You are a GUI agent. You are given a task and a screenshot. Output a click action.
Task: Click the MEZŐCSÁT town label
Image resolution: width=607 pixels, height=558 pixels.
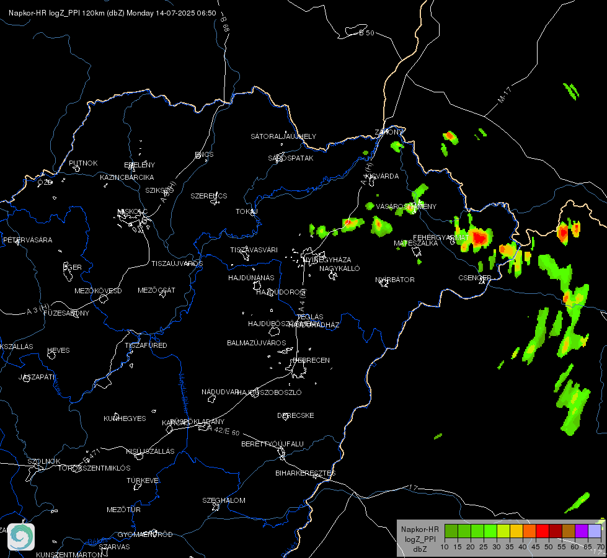(x=156, y=290)
